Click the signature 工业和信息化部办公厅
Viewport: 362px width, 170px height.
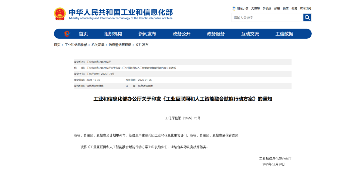coord(275,159)
